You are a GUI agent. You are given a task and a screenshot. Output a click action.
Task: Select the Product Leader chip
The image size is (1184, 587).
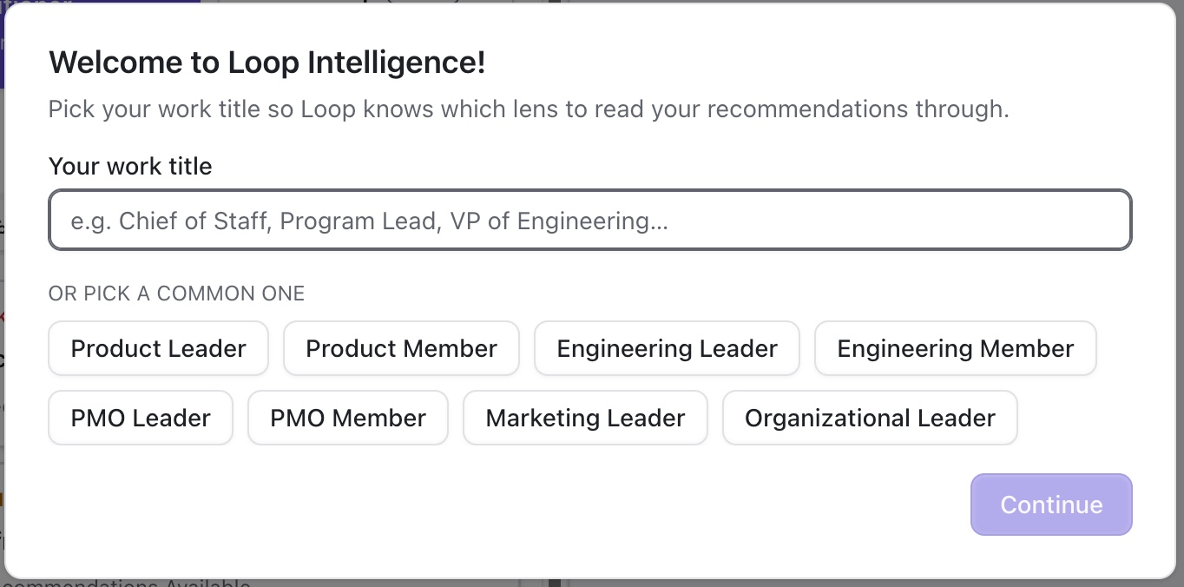coord(159,348)
